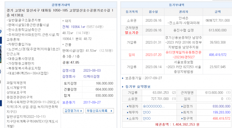Click the 임의 auction row label
232x128 pixels.
click(132, 55)
